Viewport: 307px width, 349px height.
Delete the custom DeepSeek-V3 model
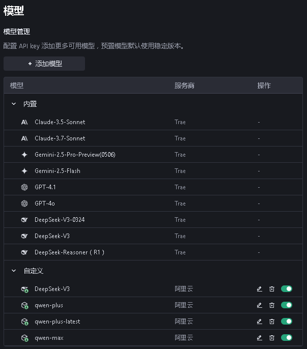click(272, 289)
